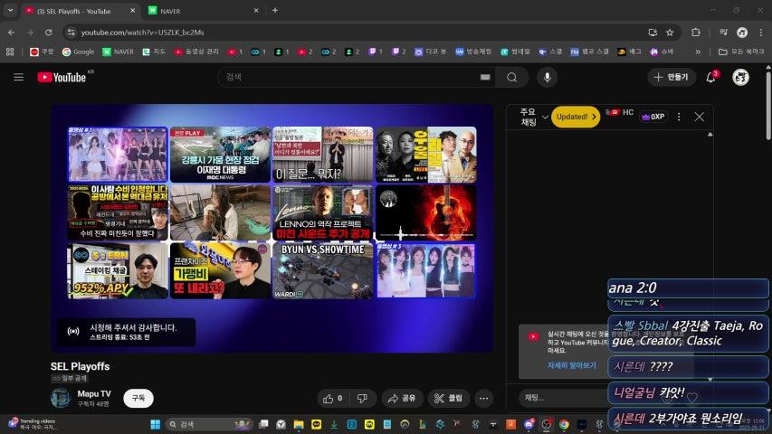Open the YouTube guide hamburger menu
This screenshot has height=434, width=772.
click(19, 77)
